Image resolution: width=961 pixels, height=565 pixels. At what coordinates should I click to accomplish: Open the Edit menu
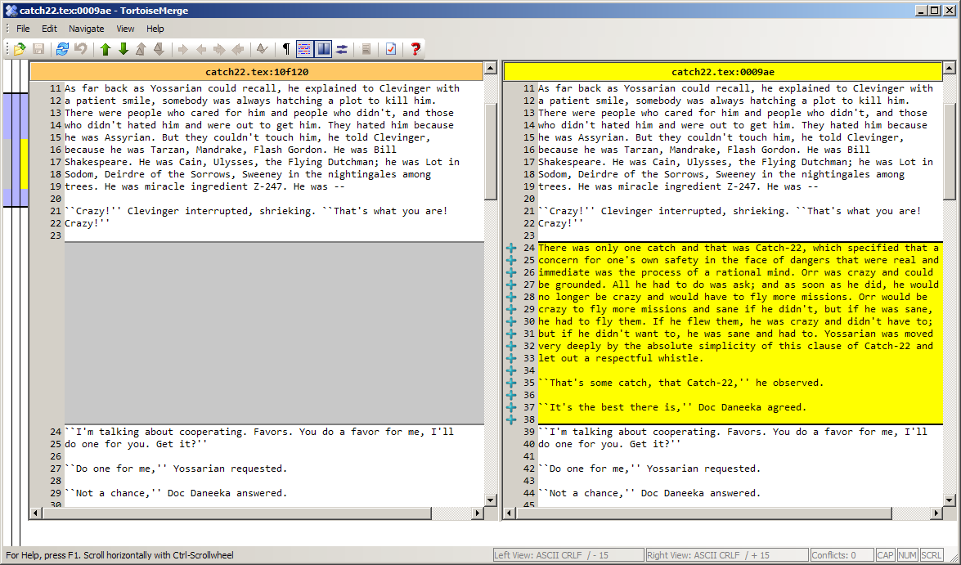click(x=50, y=29)
